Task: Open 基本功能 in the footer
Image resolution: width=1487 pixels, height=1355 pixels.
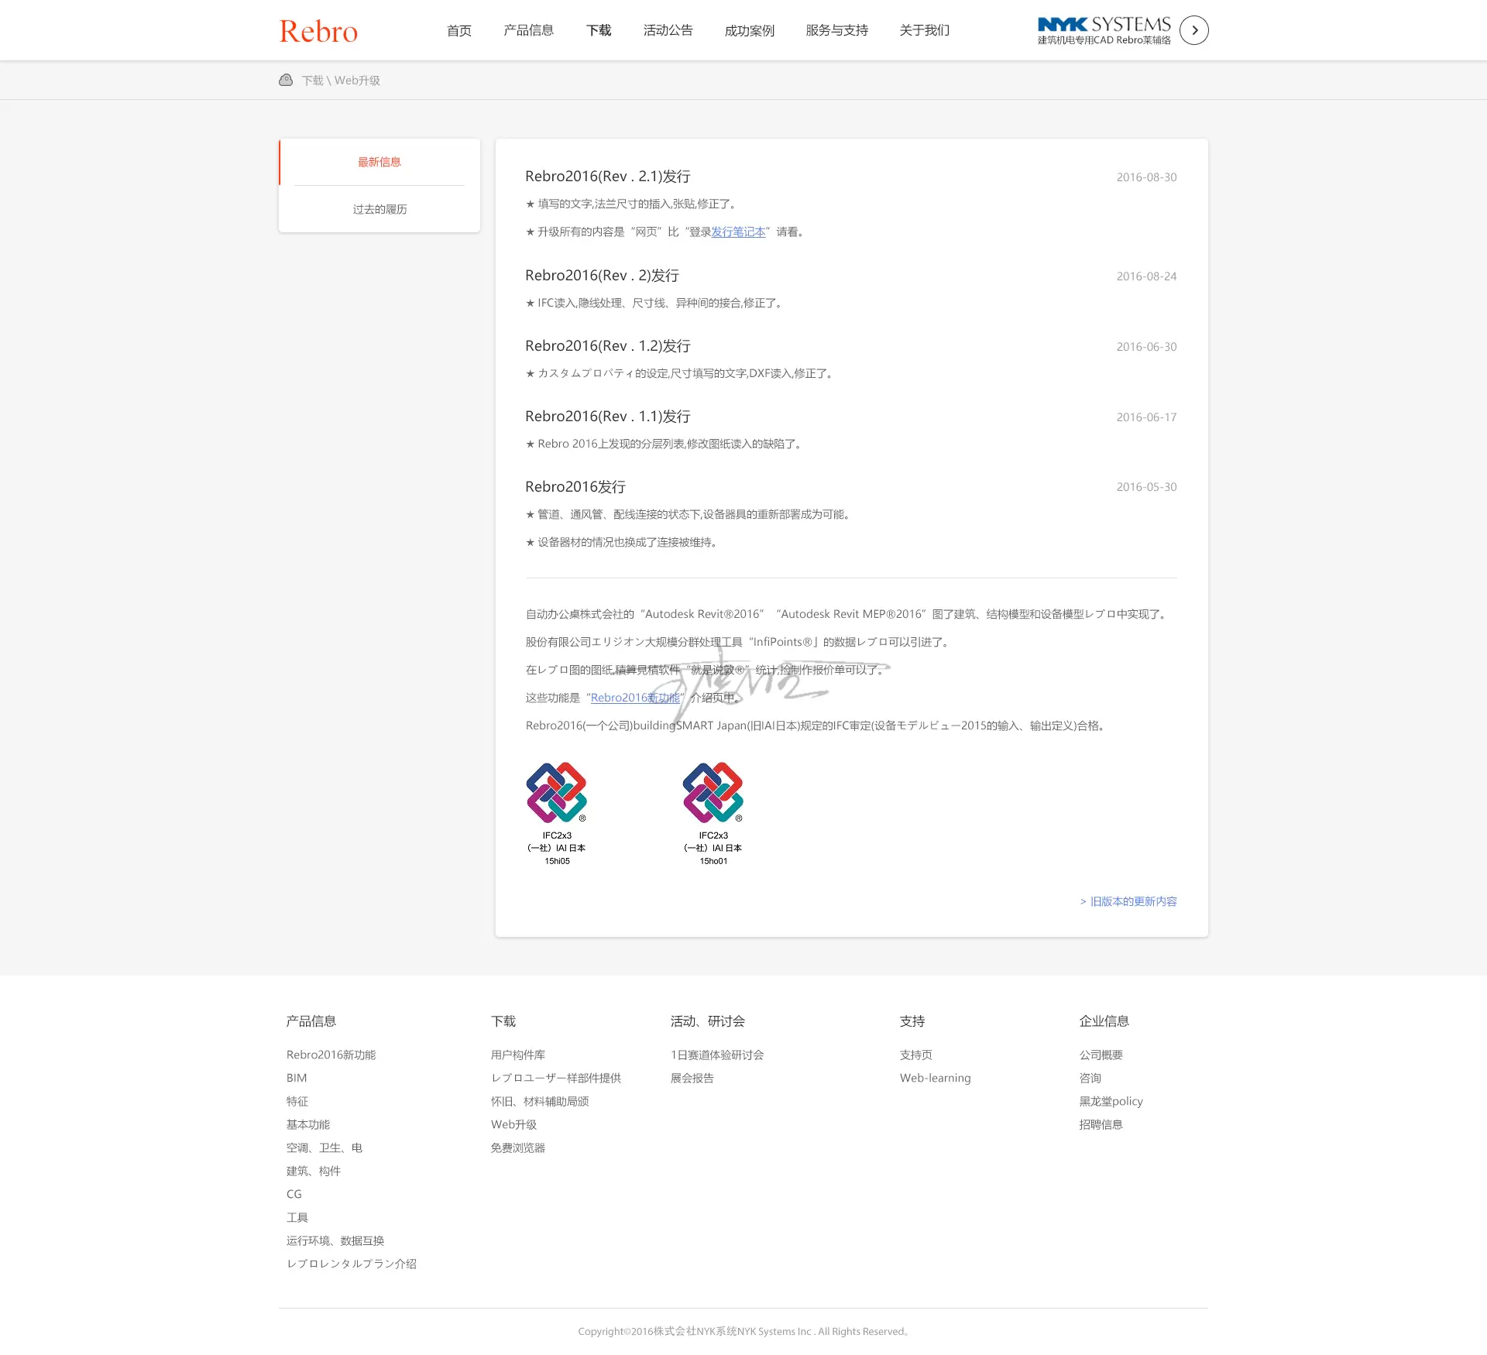Action: tap(308, 1124)
